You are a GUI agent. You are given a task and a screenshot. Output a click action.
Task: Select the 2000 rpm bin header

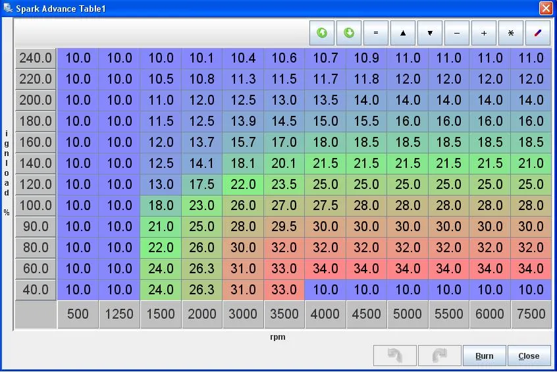pos(201,314)
